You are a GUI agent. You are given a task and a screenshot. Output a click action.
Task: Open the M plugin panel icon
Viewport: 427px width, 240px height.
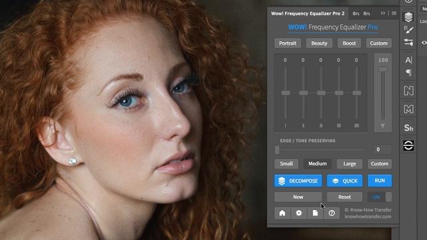tap(408, 109)
